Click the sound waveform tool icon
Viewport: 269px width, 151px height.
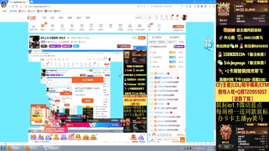tap(52, 26)
